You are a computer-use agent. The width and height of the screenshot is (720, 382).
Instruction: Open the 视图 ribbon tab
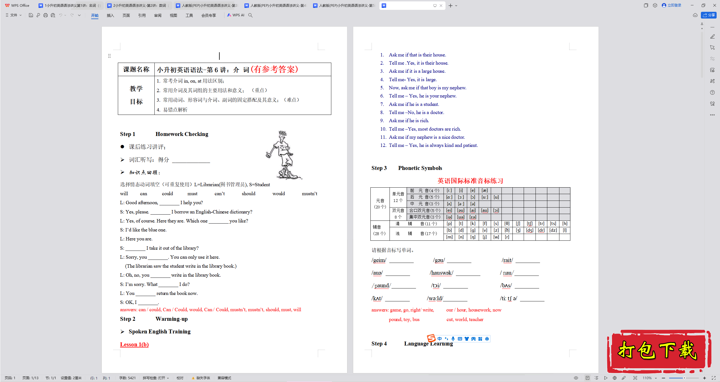coord(174,15)
